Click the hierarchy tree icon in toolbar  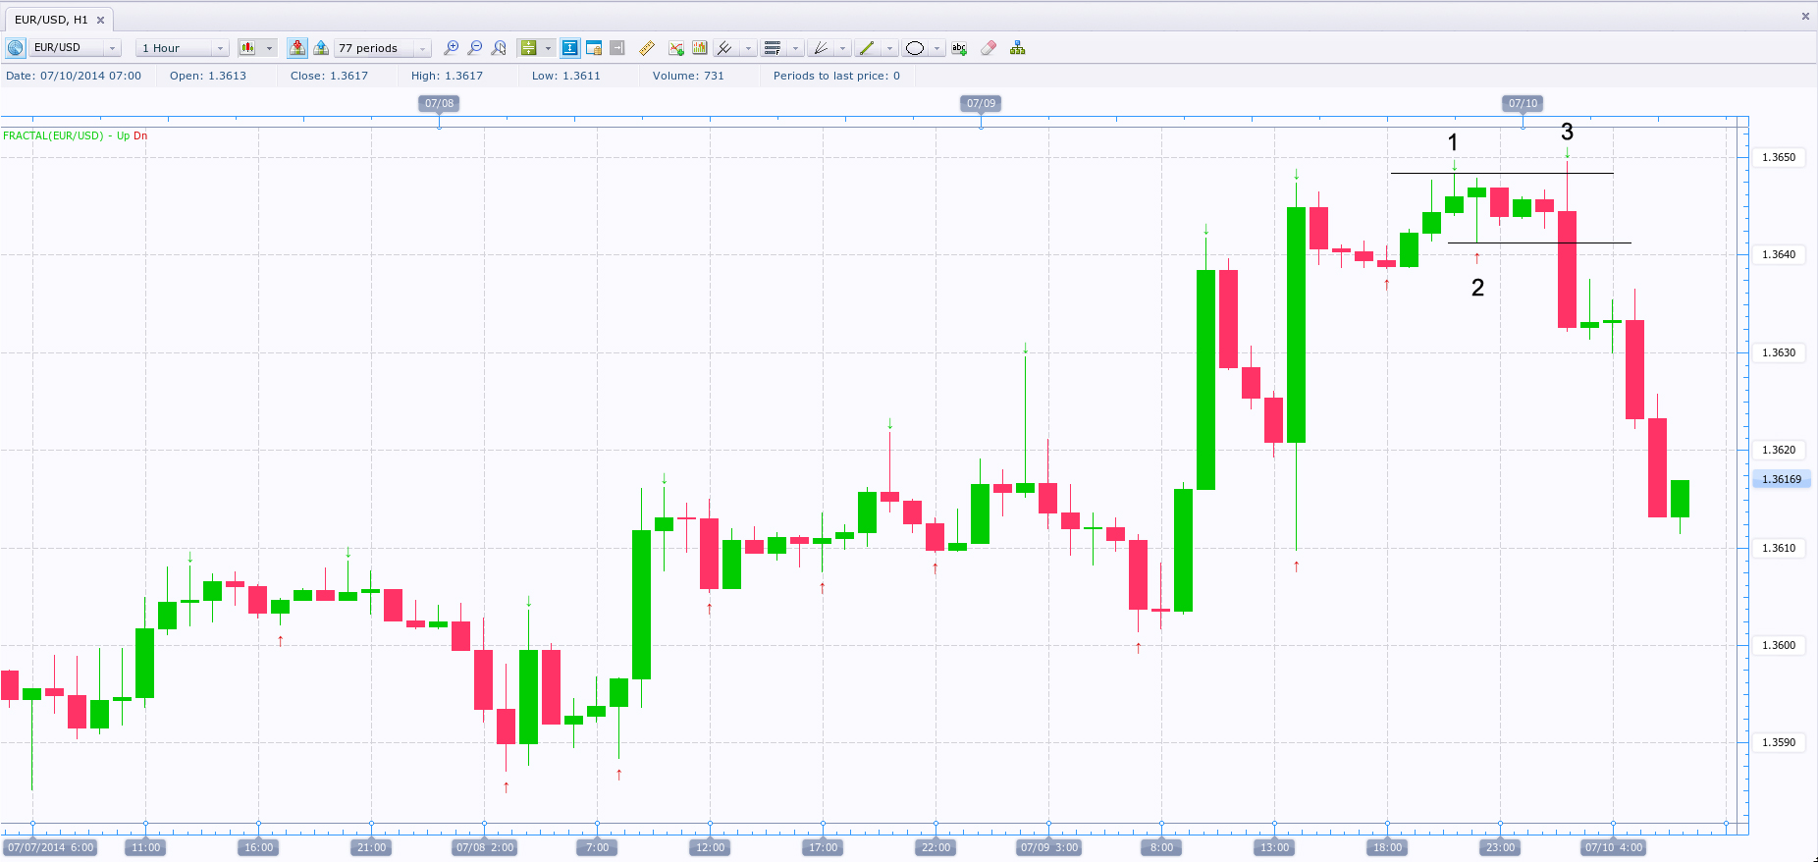pos(1018,48)
